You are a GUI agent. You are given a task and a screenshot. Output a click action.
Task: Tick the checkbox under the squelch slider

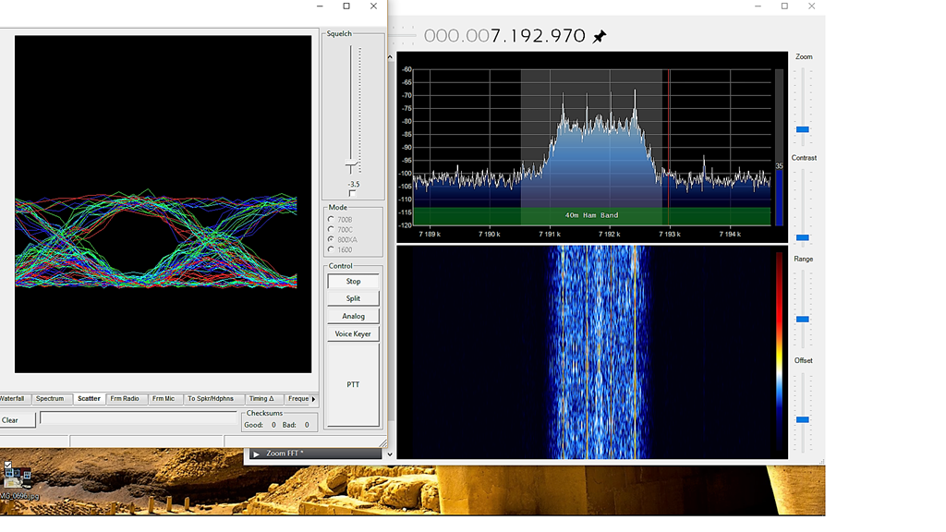click(x=352, y=194)
